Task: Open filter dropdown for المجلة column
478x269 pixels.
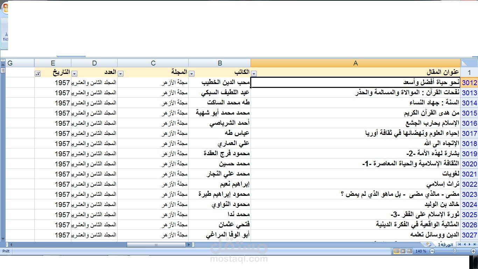Action: [121, 74]
